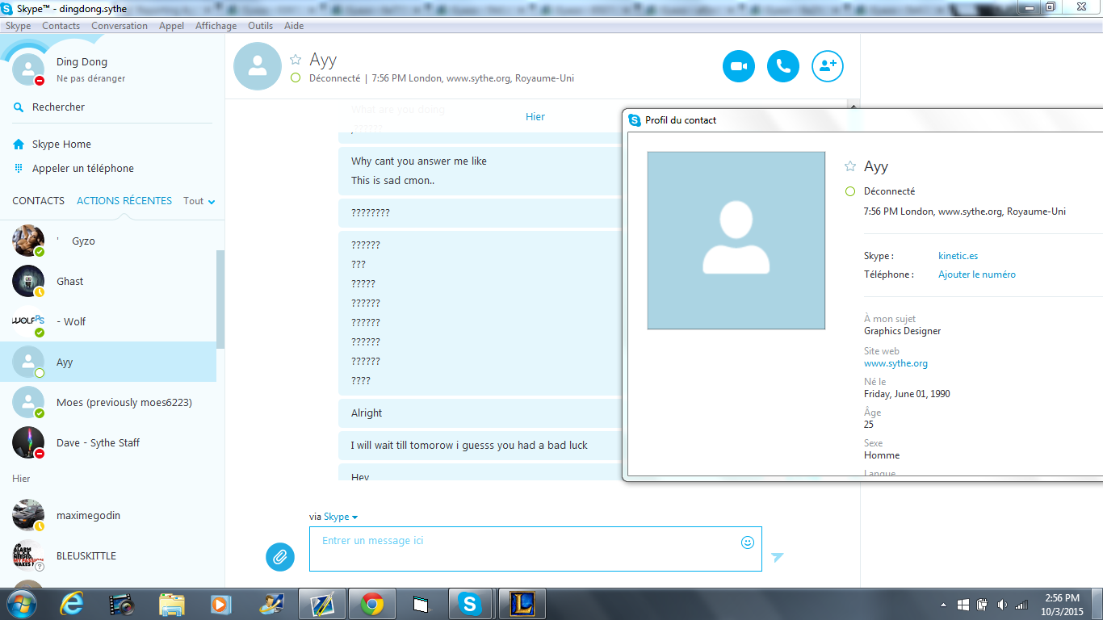The height and width of the screenshot is (620, 1103).
Task: Select Moes (previously moes6223) contact
Action: pyautogui.click(x=108, y=402)
